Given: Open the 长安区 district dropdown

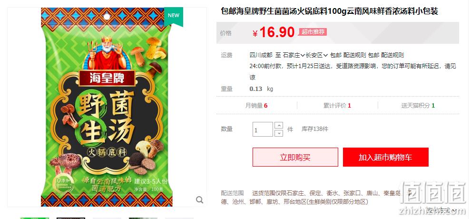Looking at the screenshot, I should click(316, 55).
